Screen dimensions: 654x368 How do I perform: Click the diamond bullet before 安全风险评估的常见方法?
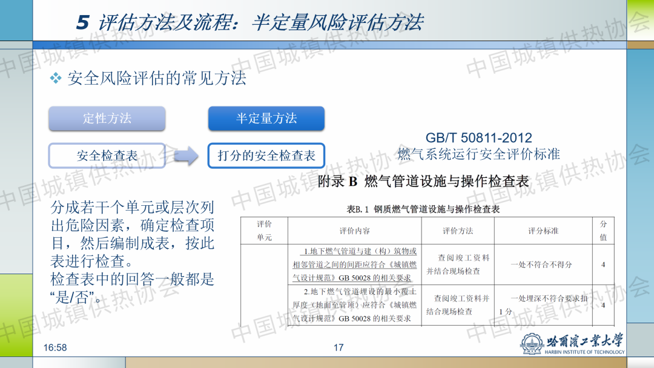click(56, 79)
